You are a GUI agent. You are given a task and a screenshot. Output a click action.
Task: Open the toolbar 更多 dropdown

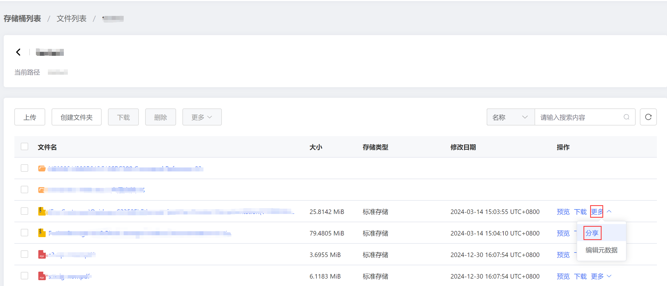(202, 117)
